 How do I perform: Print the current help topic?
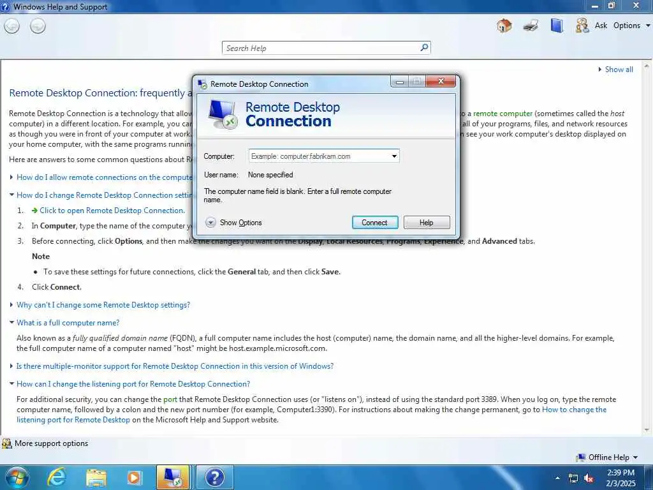531,26
